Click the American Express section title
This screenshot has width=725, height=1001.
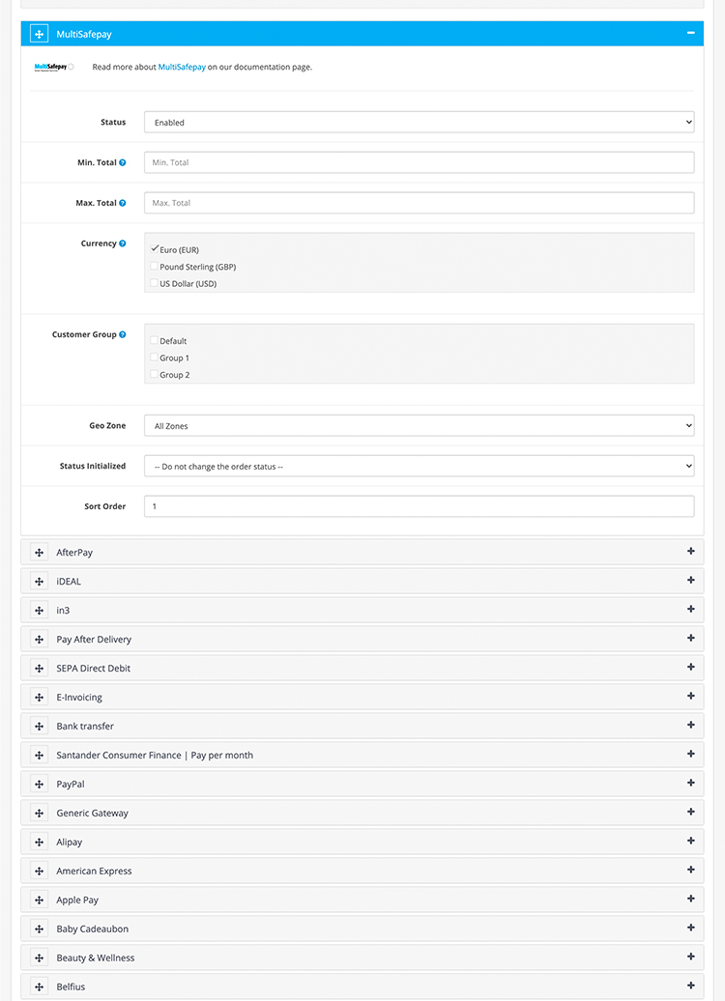(94, 871)
